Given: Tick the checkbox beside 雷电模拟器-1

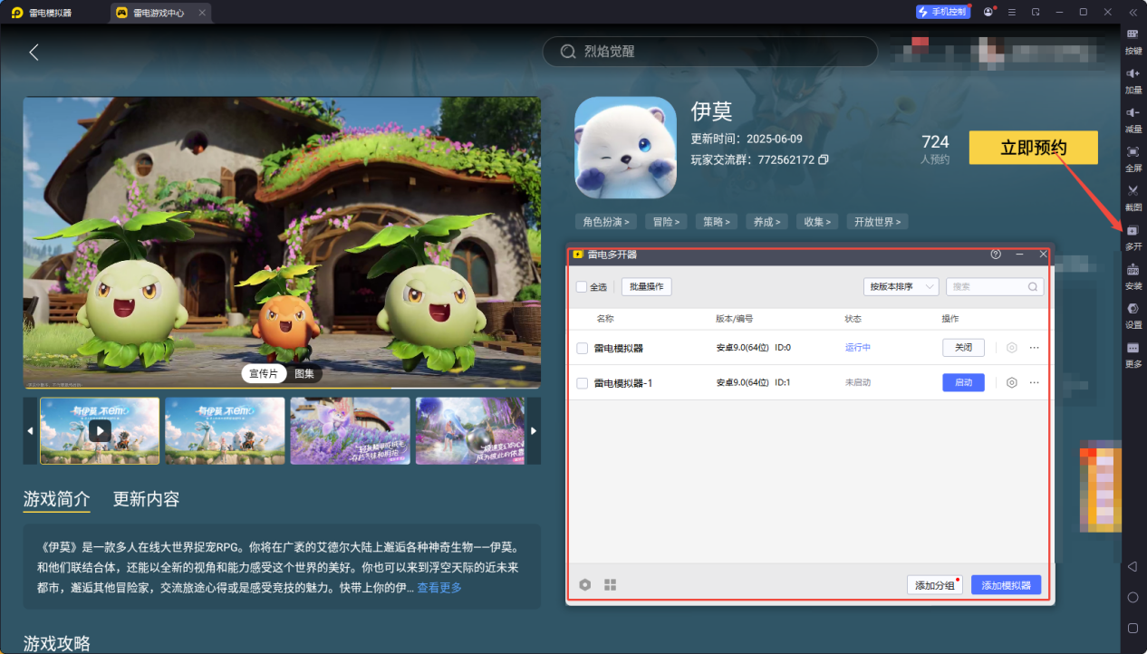Looking at the screenshot, I should point(582,382).
